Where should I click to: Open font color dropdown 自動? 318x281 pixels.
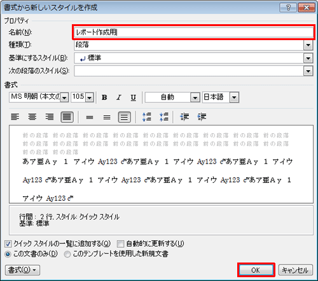(x=195, y=97)
